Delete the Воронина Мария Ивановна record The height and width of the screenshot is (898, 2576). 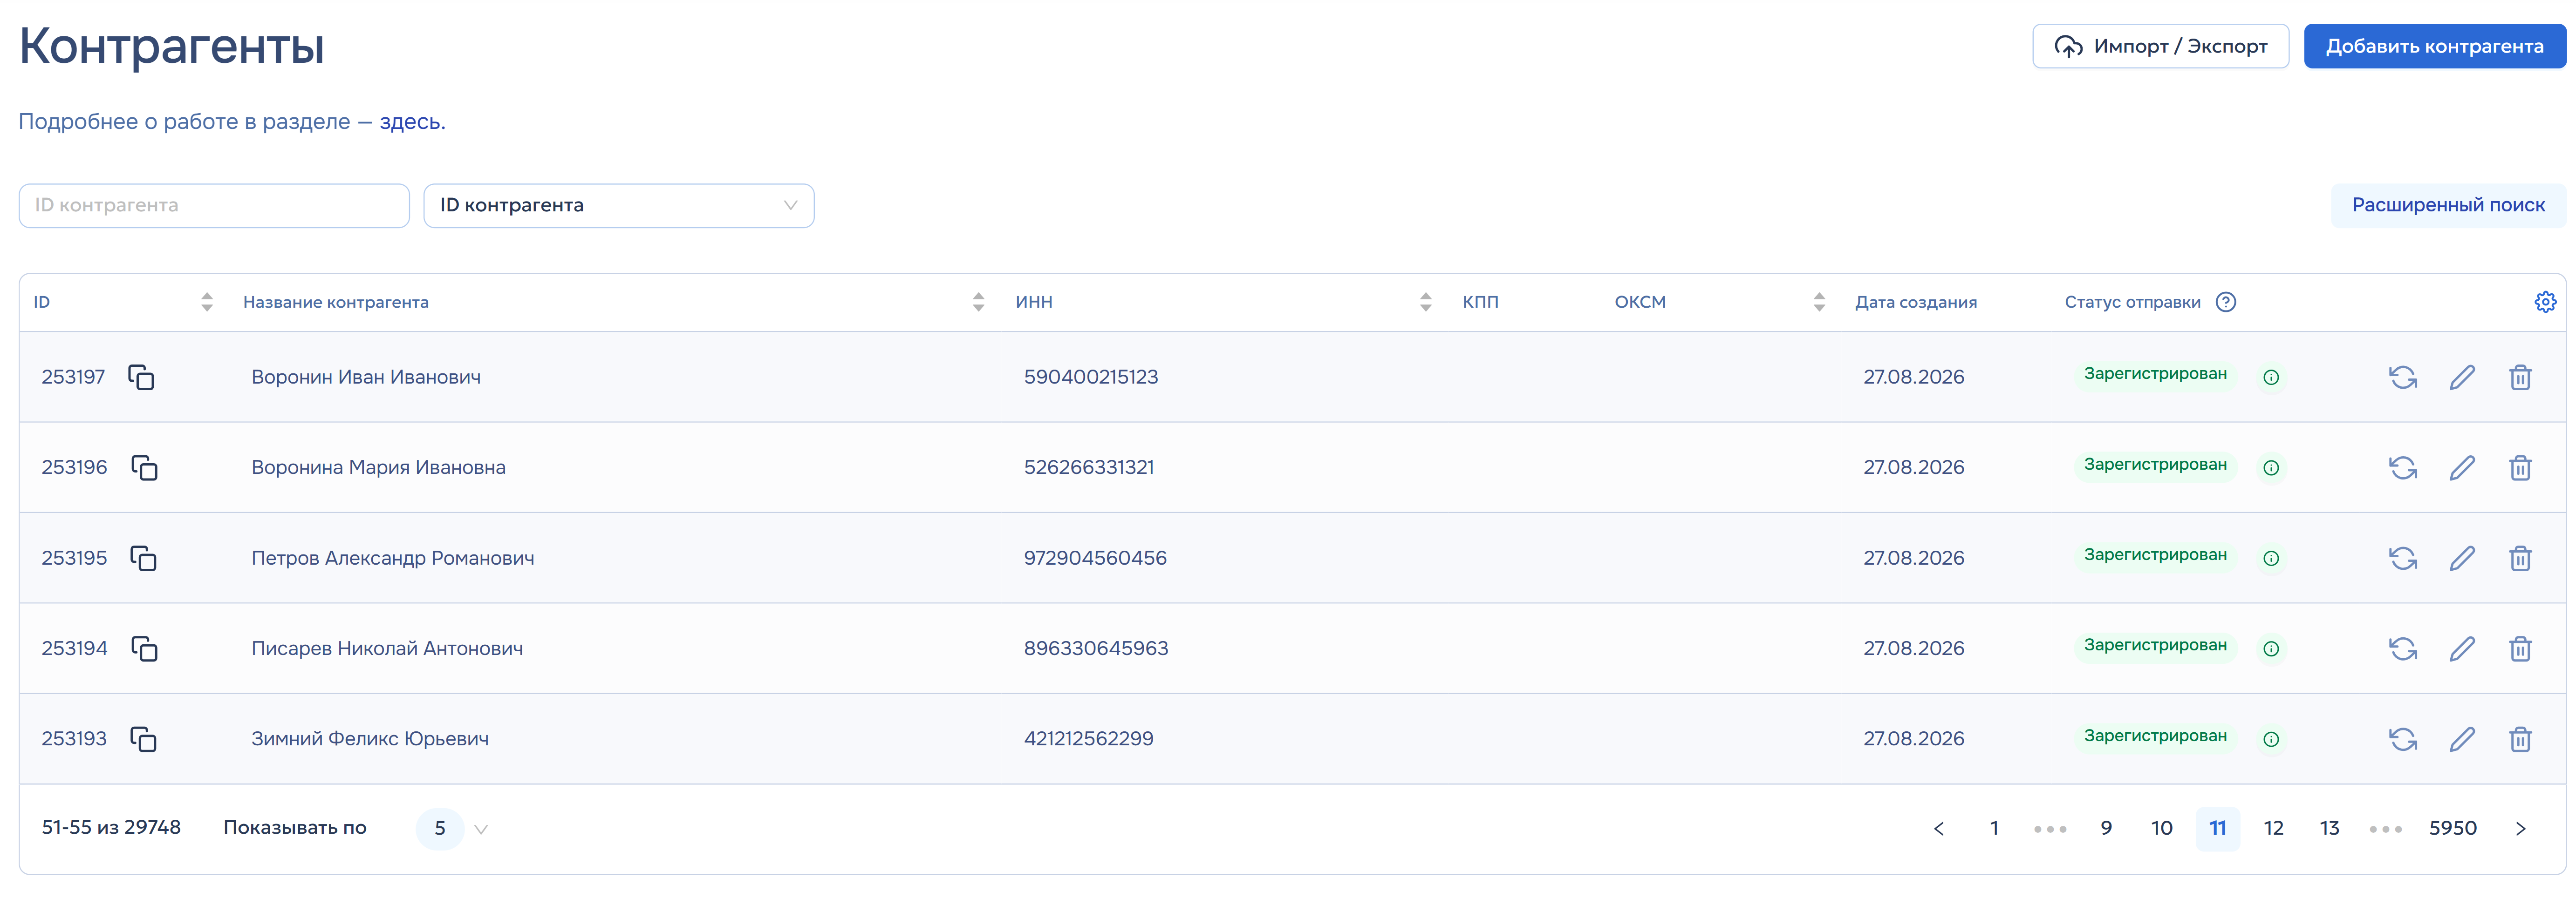[x=2520, y=467]
